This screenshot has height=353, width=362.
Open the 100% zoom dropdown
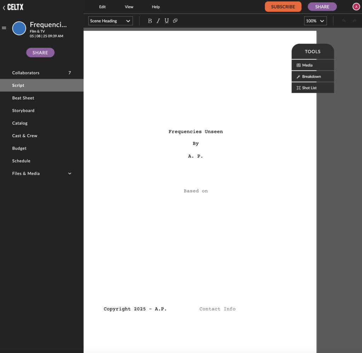(x=315, y=21)
